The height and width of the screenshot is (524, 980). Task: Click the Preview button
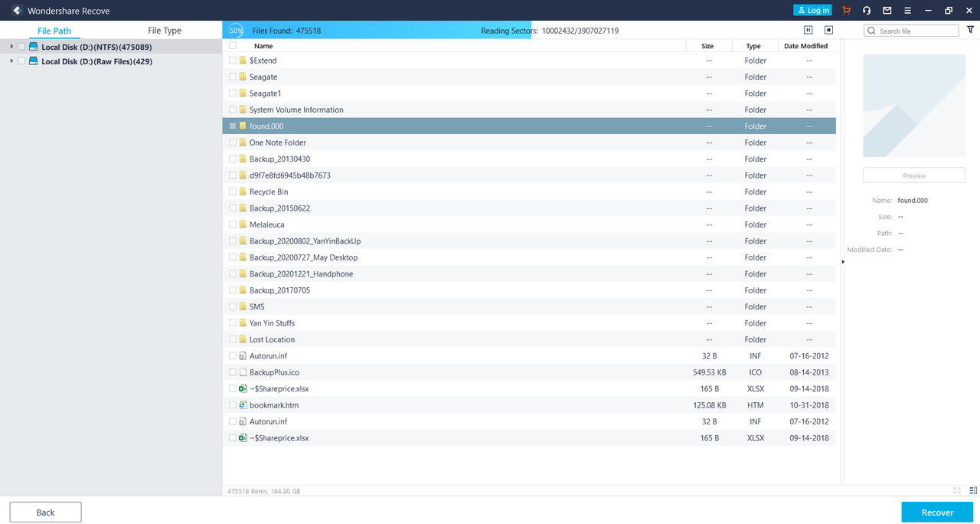click(x=914, y=175)
